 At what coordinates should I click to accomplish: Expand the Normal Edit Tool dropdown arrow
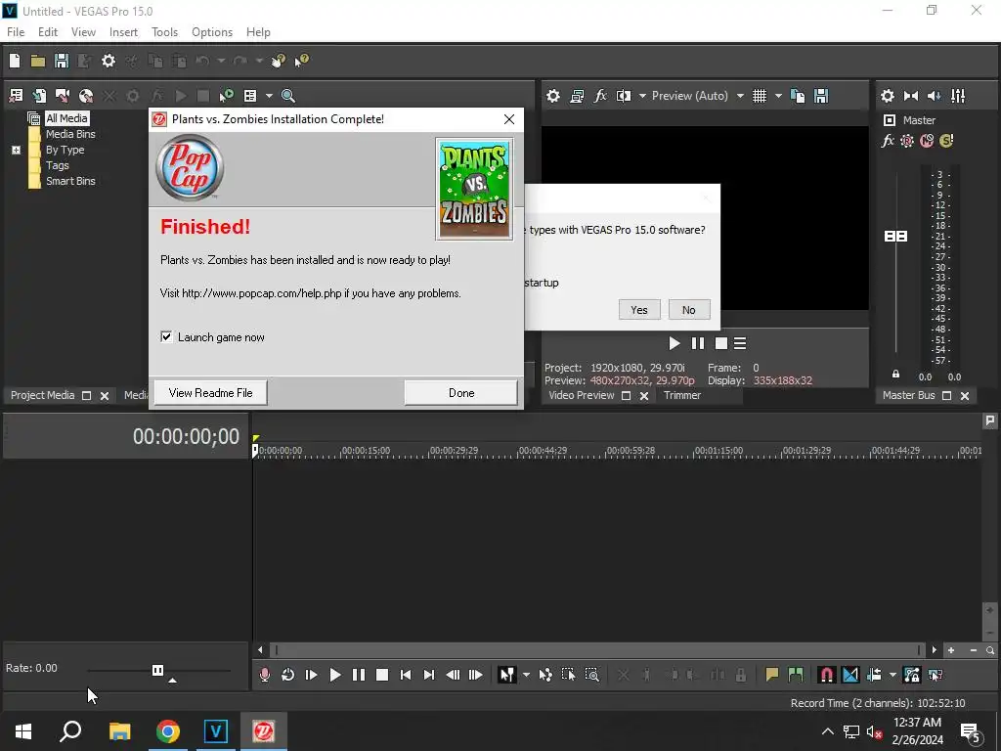[526, 675]
